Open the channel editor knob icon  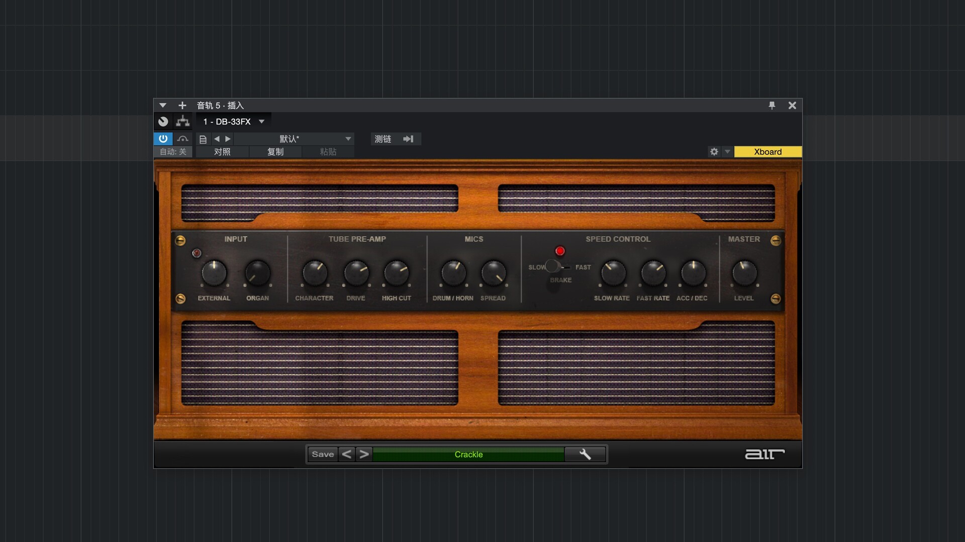(163, 121)
